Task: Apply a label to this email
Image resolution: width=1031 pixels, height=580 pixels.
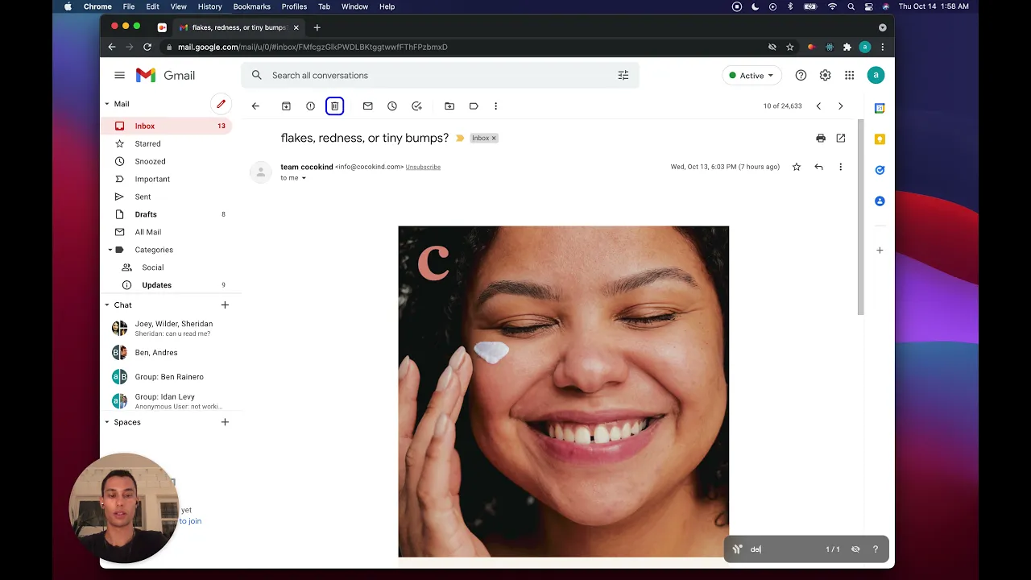Action: (x=474, y=106)
